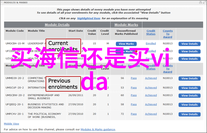
Task: Open the Modules & Marks guidance link
Action: pyautogui.click(x=98, y=130)
